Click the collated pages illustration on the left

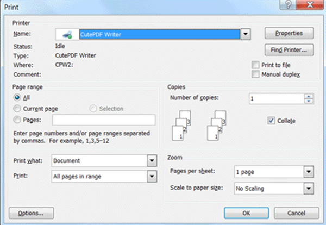(181, 126)
